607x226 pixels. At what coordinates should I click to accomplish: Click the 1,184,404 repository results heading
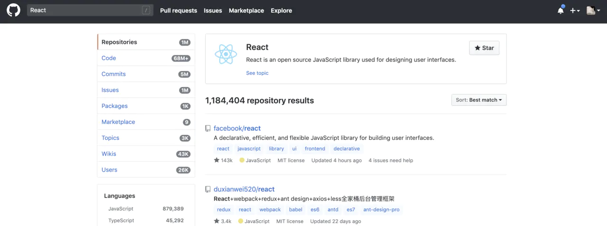point(259,100)
